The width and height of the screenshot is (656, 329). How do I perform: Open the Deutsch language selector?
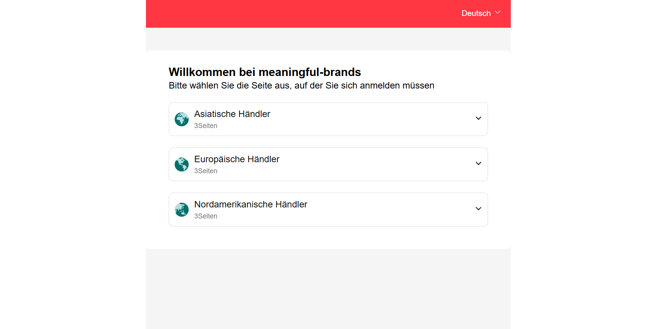click(476, 13)
